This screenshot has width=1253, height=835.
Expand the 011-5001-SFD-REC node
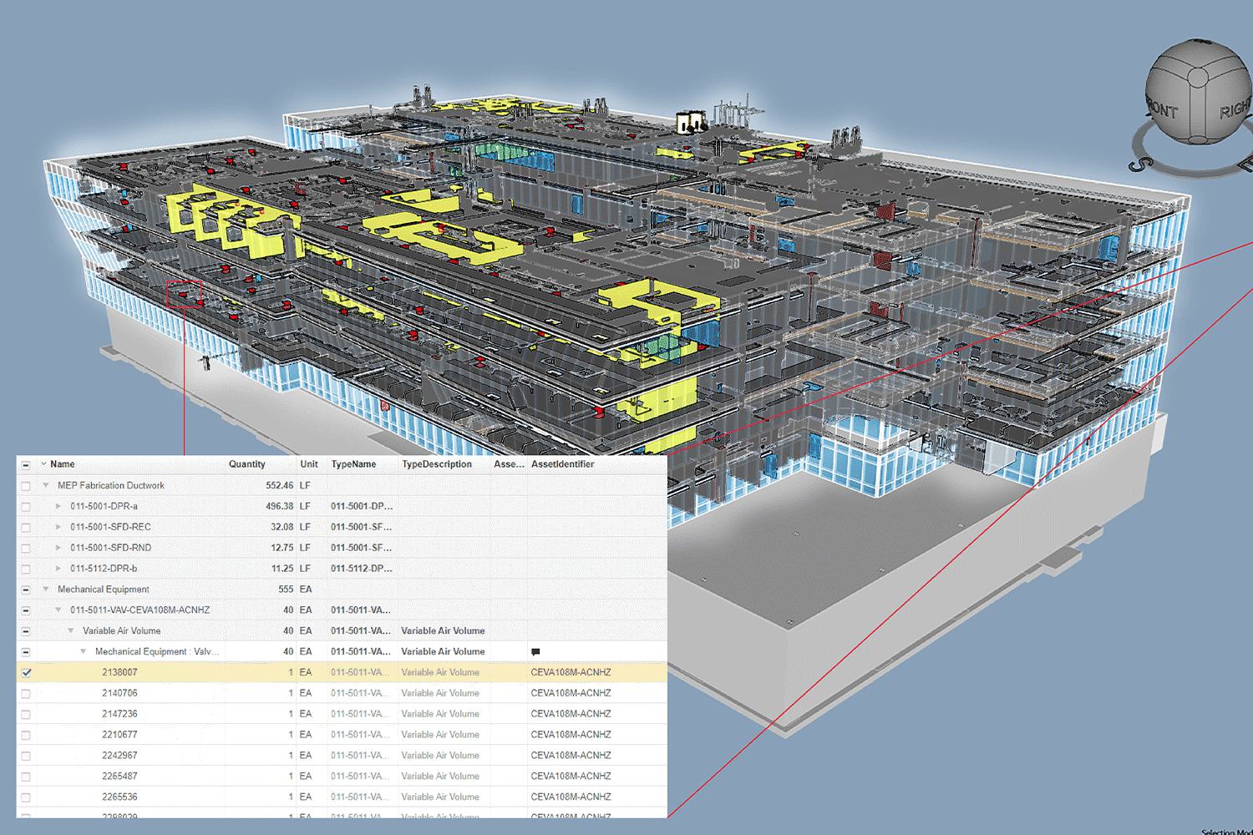click(58, 527)
